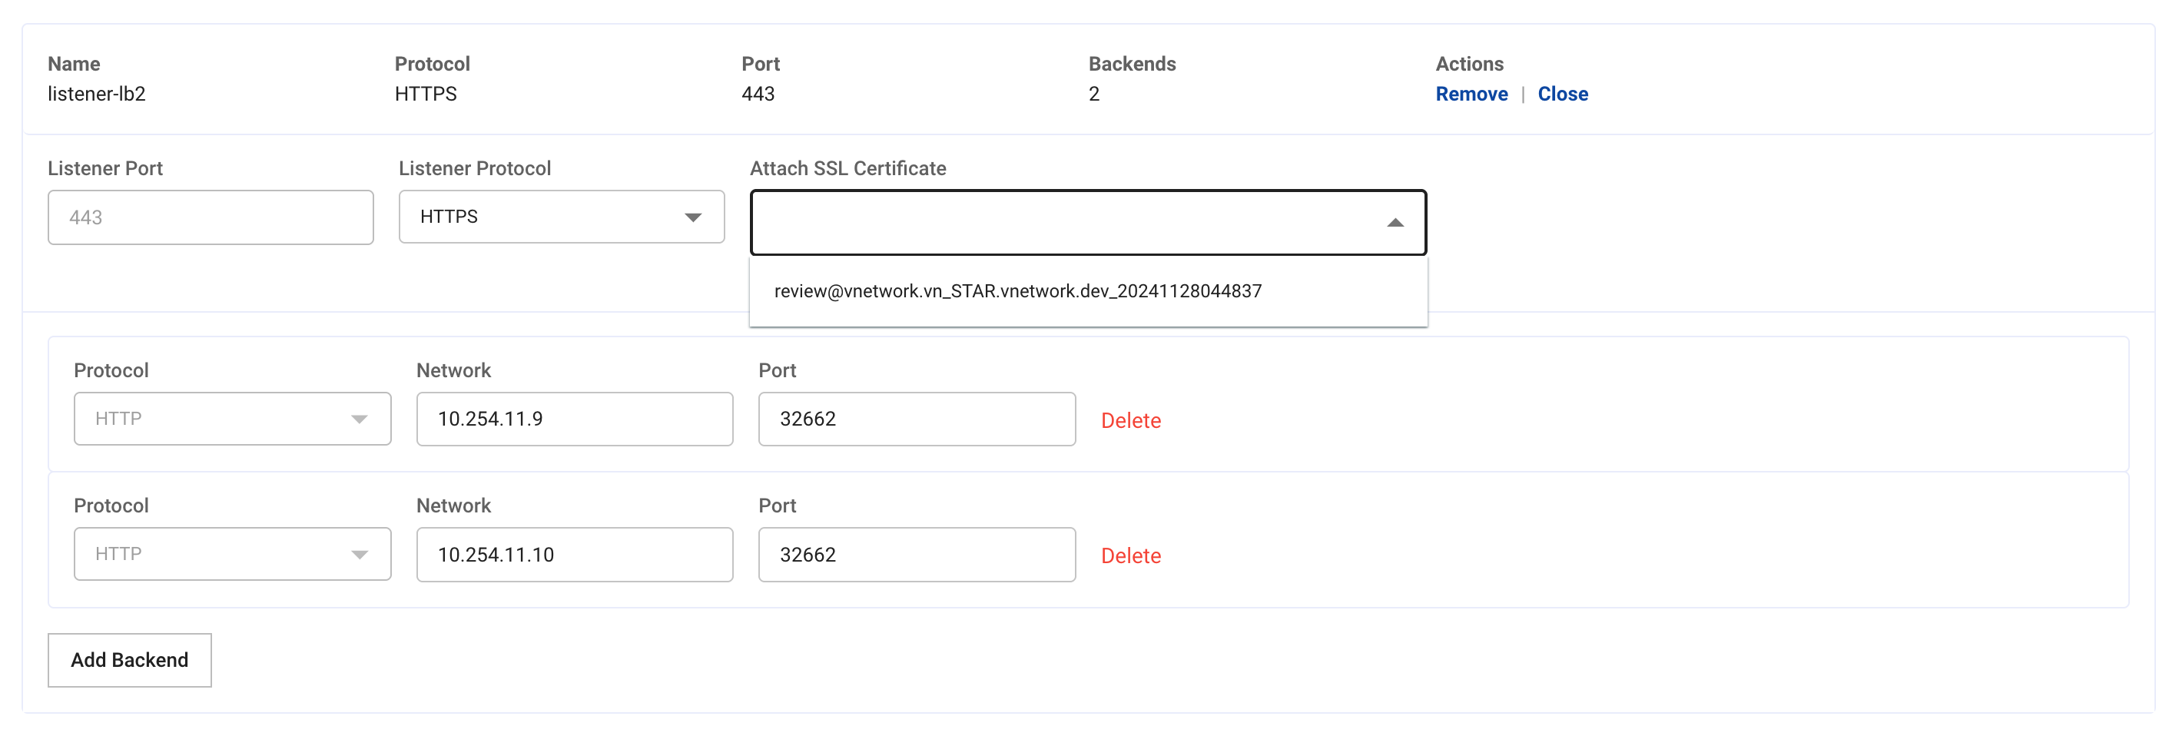Edit Port field of backend 10.254.11.10
The width and height of the screenshot is (2179, 736).
pos(917,554)
